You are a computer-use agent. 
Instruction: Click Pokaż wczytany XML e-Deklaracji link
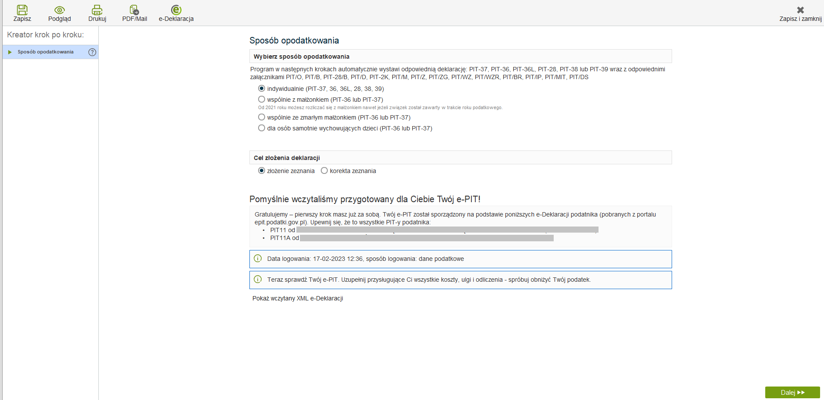(x=298, y=298)
